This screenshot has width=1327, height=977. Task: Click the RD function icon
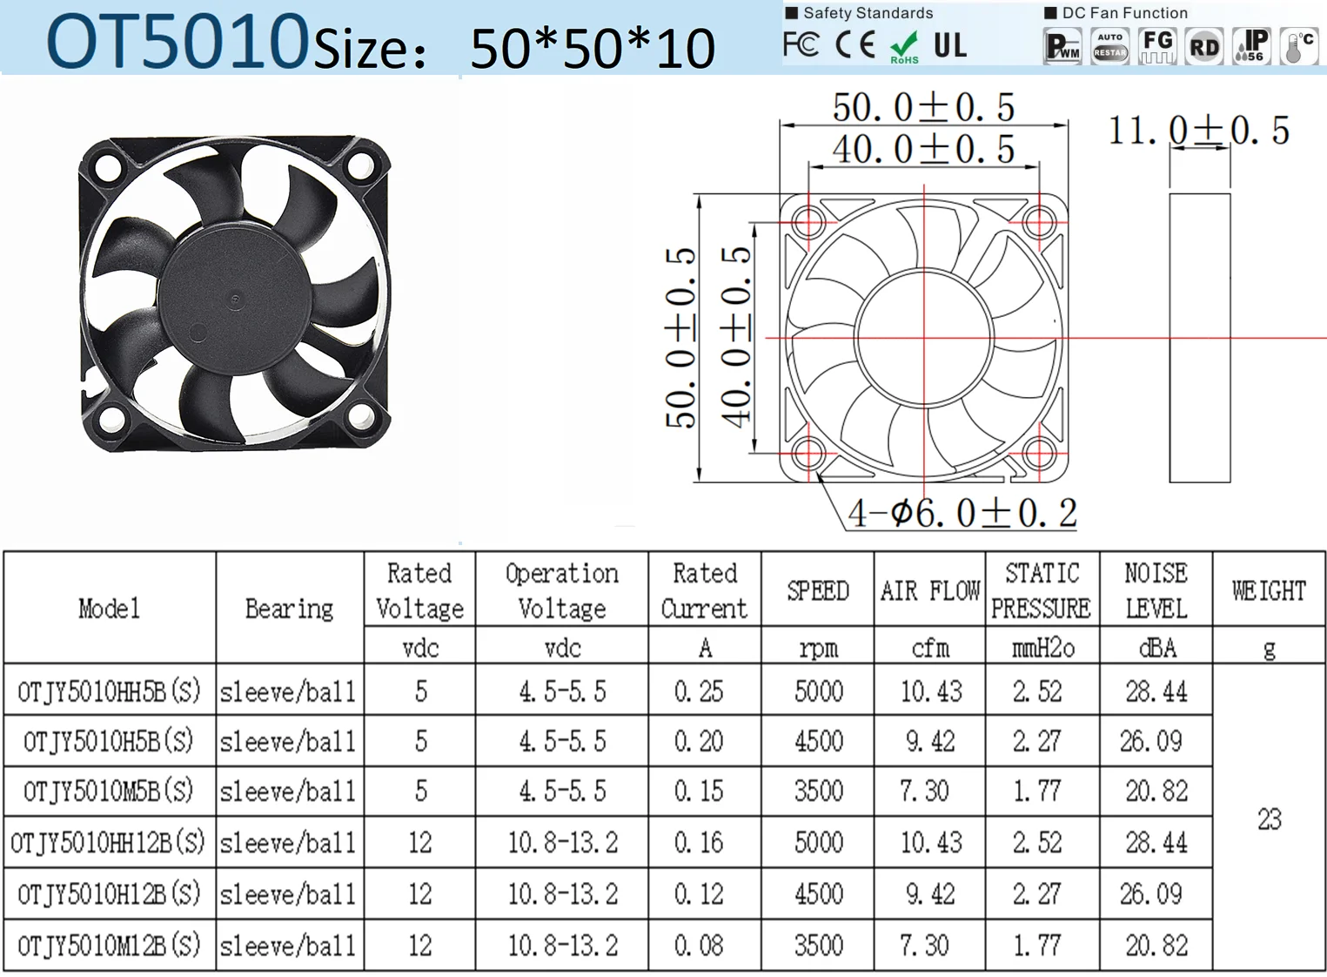coord(1204,45)
